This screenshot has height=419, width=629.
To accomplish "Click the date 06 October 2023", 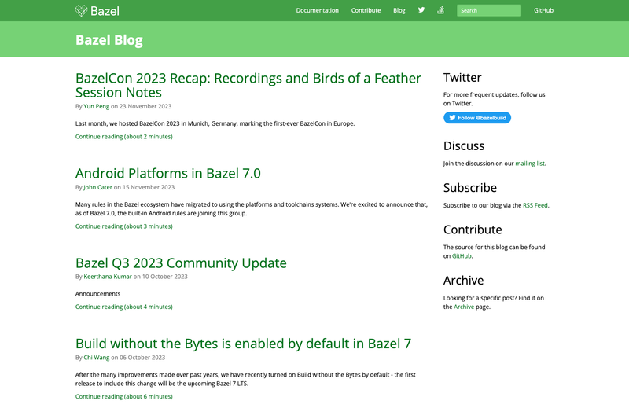I will (x=142, y=358).
